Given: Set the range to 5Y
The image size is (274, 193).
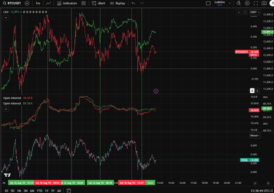Looking at the screenshot, I should tap(53, 191).
